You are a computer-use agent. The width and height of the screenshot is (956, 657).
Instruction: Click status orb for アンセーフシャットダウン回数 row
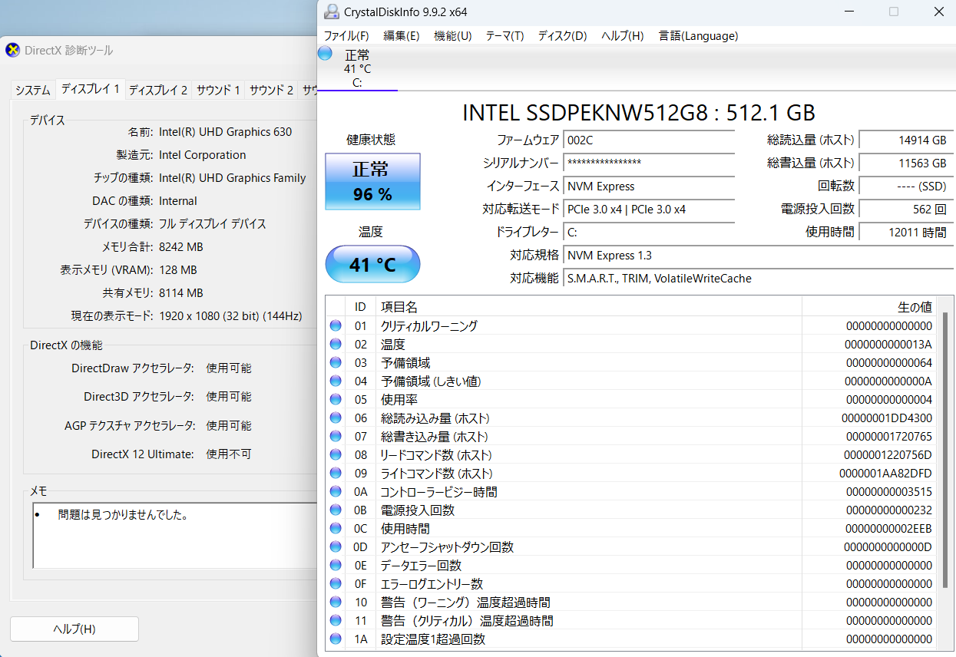coord(336,546)
